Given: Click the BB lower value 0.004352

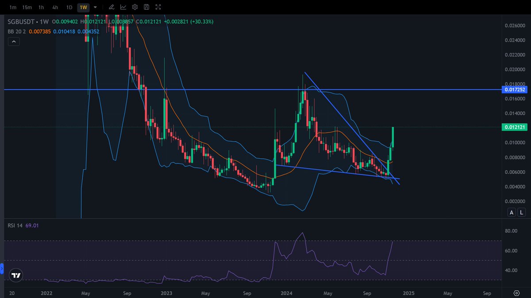Looking at the screenshot, I should [x=88, y=31].
